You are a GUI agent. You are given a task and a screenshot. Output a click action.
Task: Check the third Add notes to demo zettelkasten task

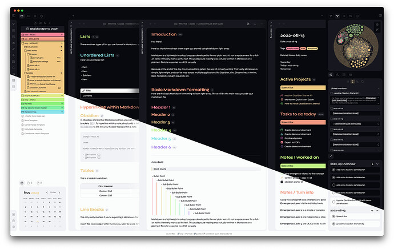click(333, 185)
